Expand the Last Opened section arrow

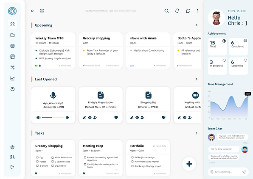click(197, 79)
